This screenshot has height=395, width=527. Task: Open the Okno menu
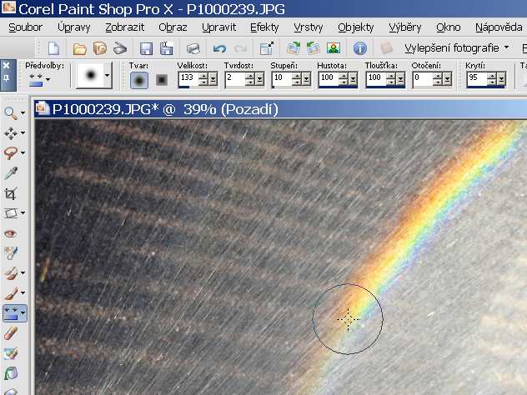(449, 27)
